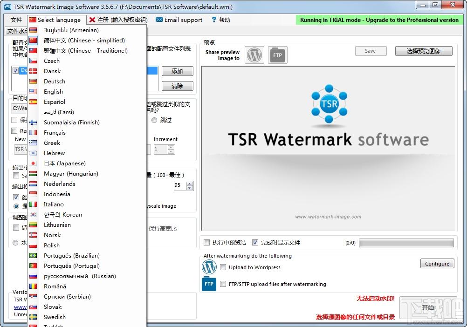
Task: Click the blue FTP icon beside FTP/SFTP upload
Action: [x=209, y=284]
